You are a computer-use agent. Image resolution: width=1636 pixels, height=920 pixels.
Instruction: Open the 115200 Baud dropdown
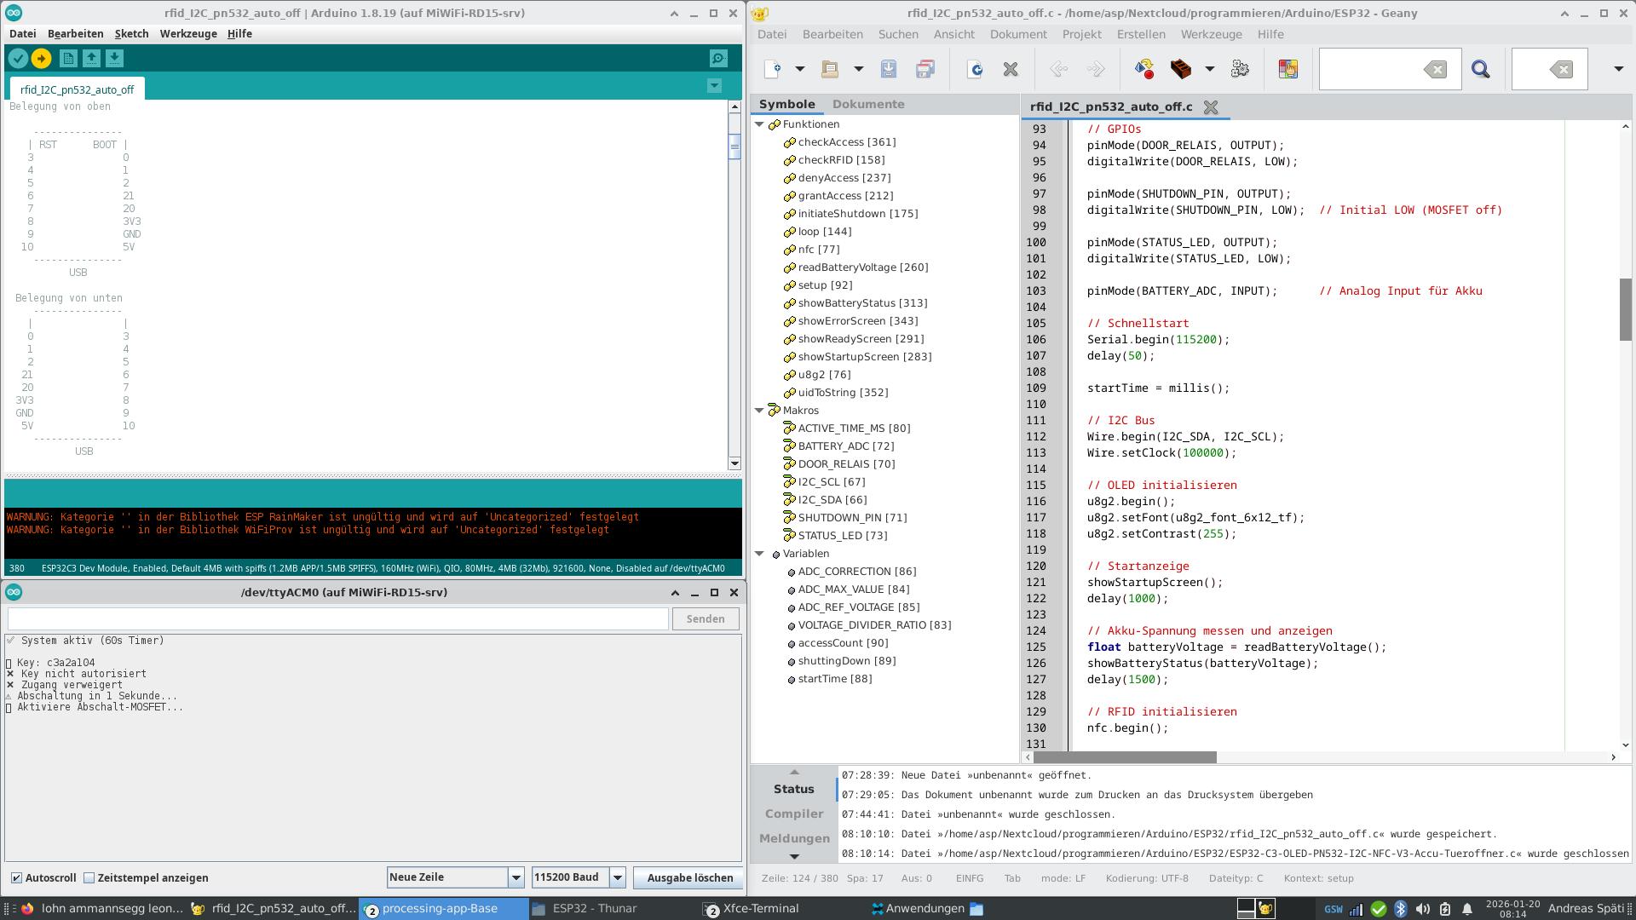pos(618,877)
